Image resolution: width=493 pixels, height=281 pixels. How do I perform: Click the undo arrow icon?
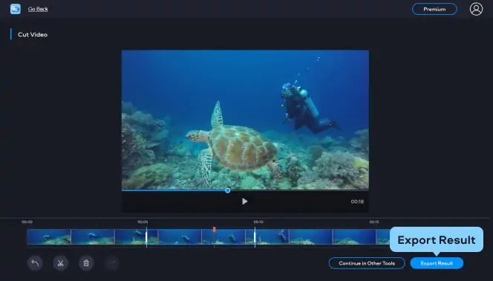(x=35, y=263)
